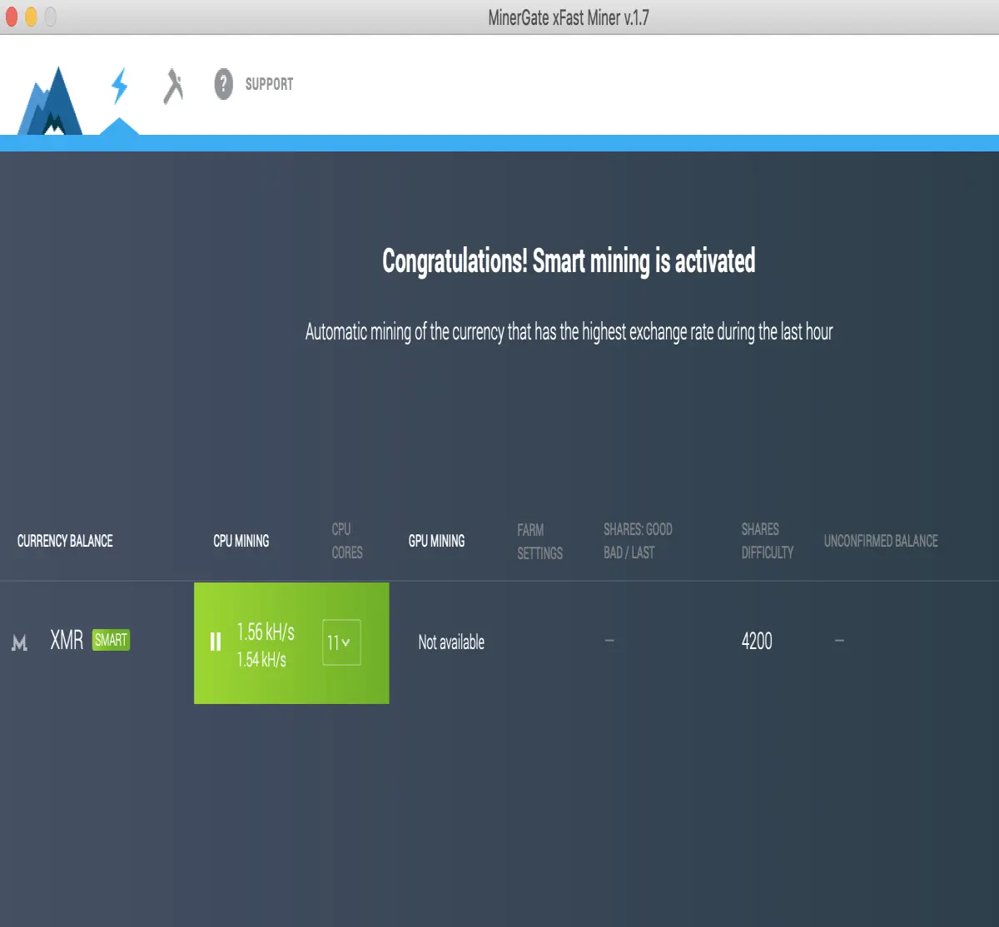999x927 pixels.
Task: Click the 'Congratulations! Smart mining is activated' heading
Action: click(569, 261)
